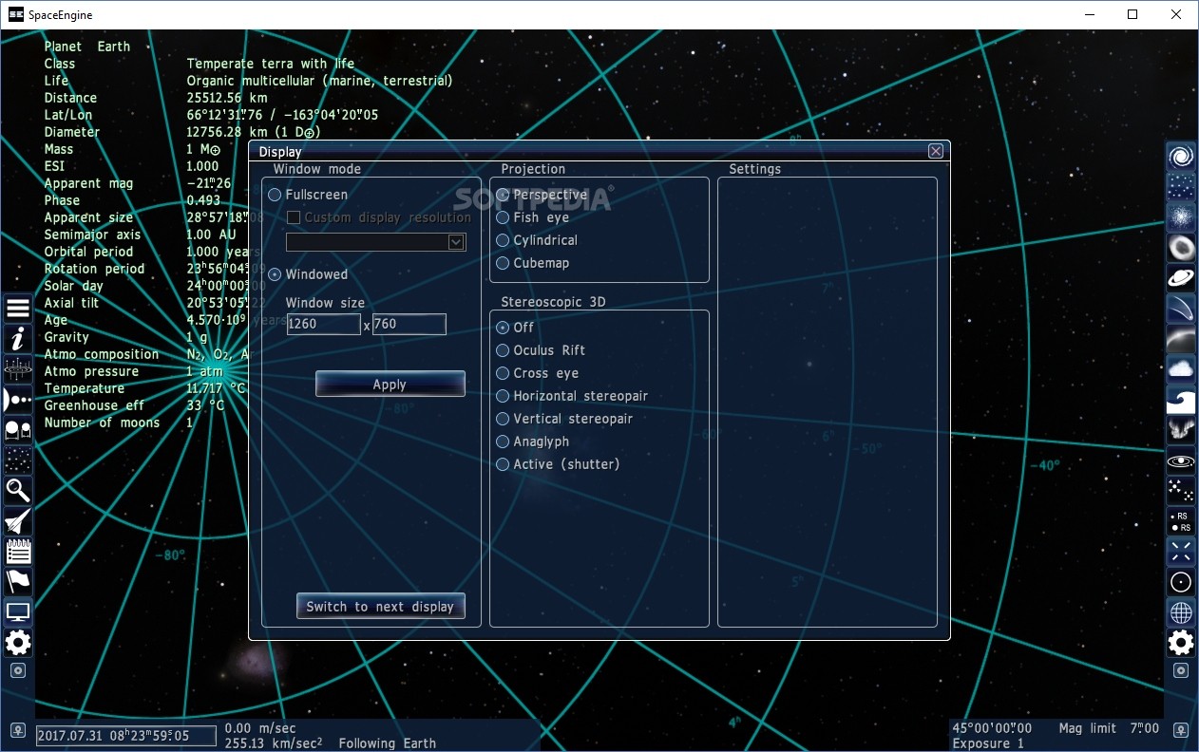
Task: Apply the display settings
Action: click(x=390, y=384)
